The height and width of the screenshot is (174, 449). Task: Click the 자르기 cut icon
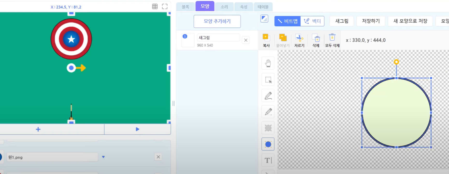coord(299,40)
